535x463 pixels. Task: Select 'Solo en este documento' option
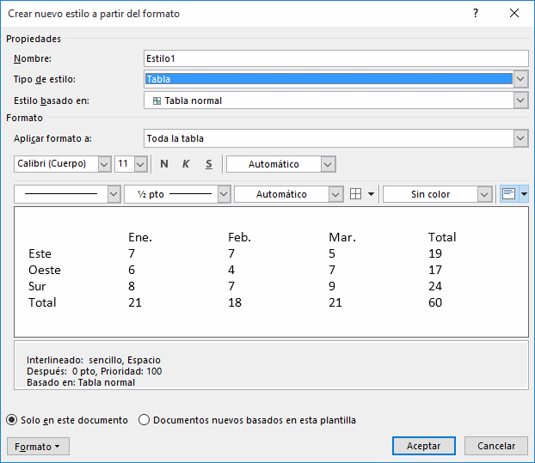(12, 420)
